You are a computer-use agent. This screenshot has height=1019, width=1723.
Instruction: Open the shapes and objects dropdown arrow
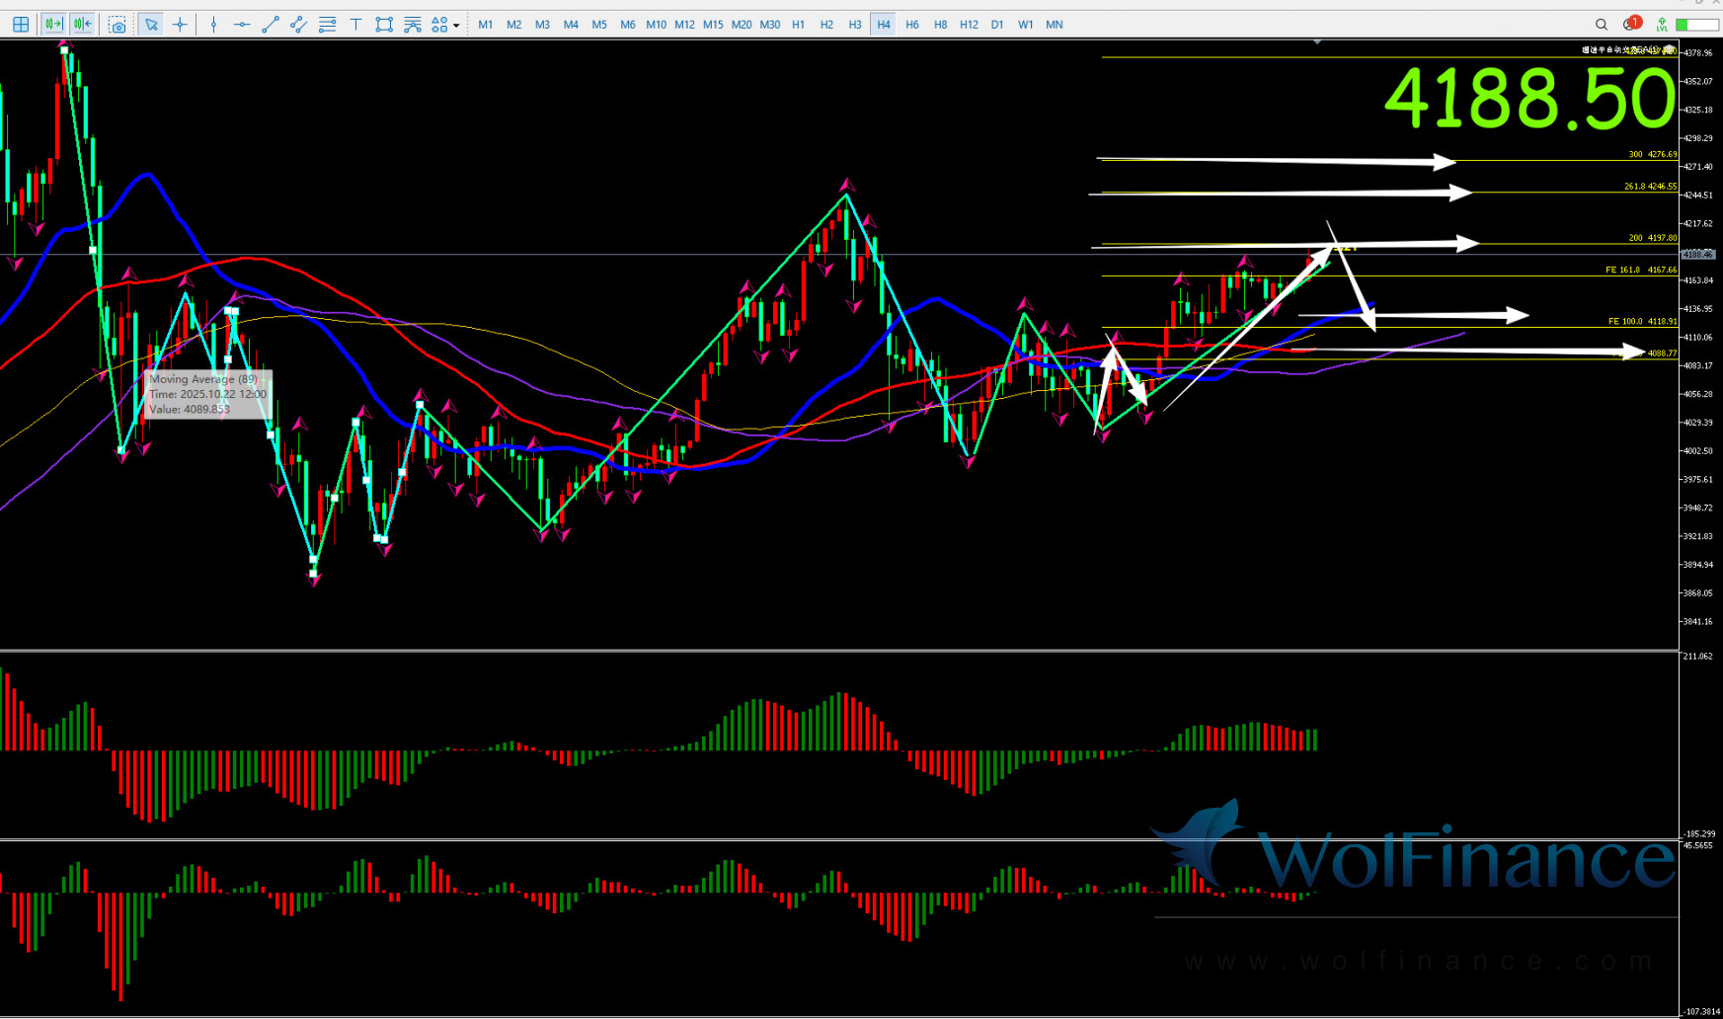click(456, 26)
